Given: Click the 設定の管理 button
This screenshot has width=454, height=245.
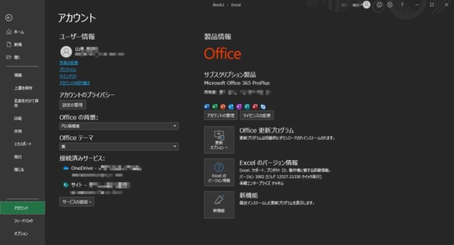Looking at the screenshot, I should click(72, 105).
